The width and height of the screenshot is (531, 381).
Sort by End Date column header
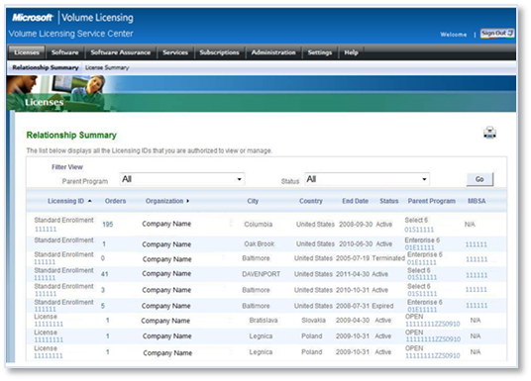pyautogui.click(x=355, y=201)
